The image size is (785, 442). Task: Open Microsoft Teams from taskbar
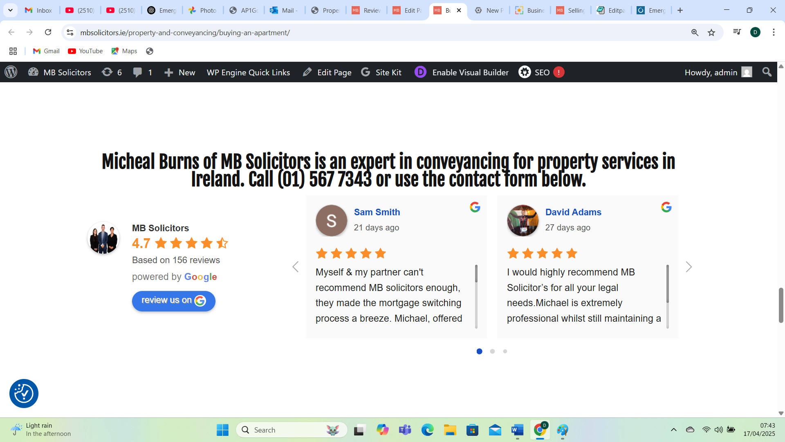[x=405, y=430]
